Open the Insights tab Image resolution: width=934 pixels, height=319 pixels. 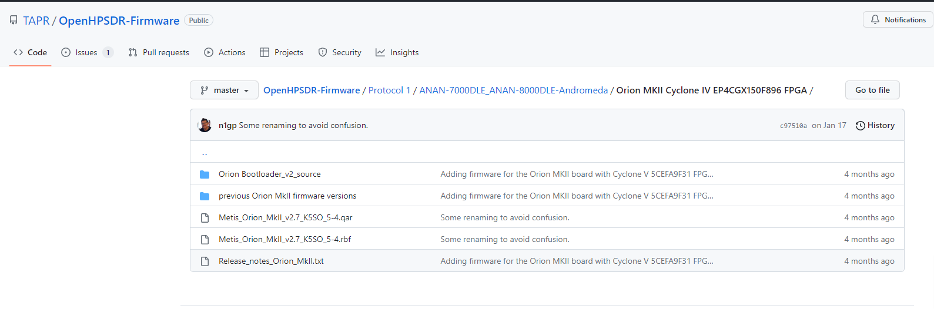(397, 52)
